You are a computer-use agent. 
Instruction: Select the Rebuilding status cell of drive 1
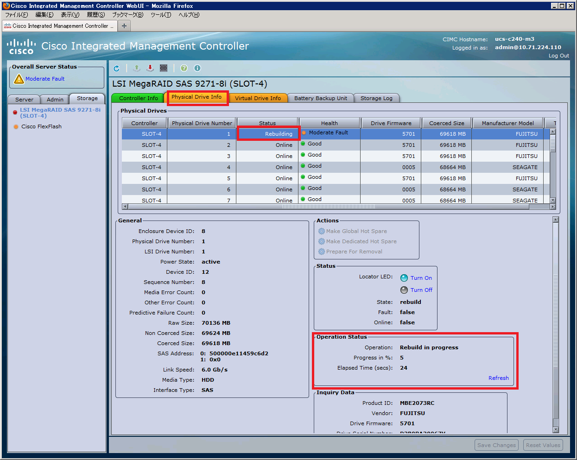[x=268, y=134]
